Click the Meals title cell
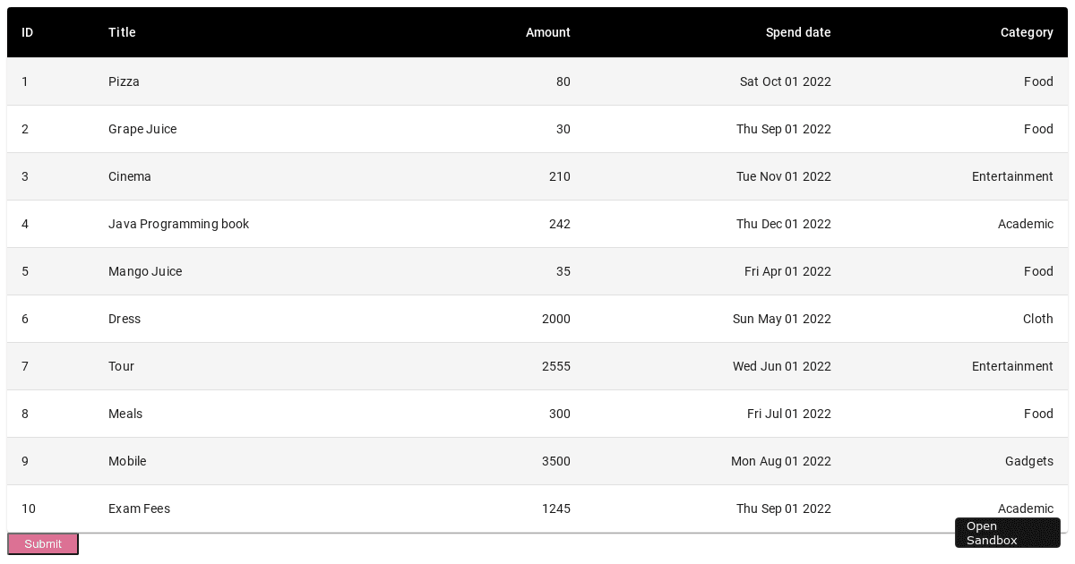 (125, 414)
